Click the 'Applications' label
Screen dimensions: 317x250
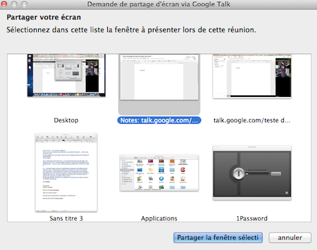(159, 218)
